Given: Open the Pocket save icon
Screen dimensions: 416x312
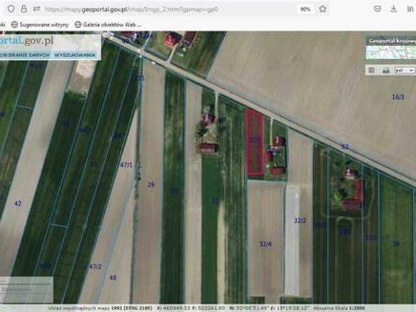Looking at the screenshot, I should click(x=378, y=9).
